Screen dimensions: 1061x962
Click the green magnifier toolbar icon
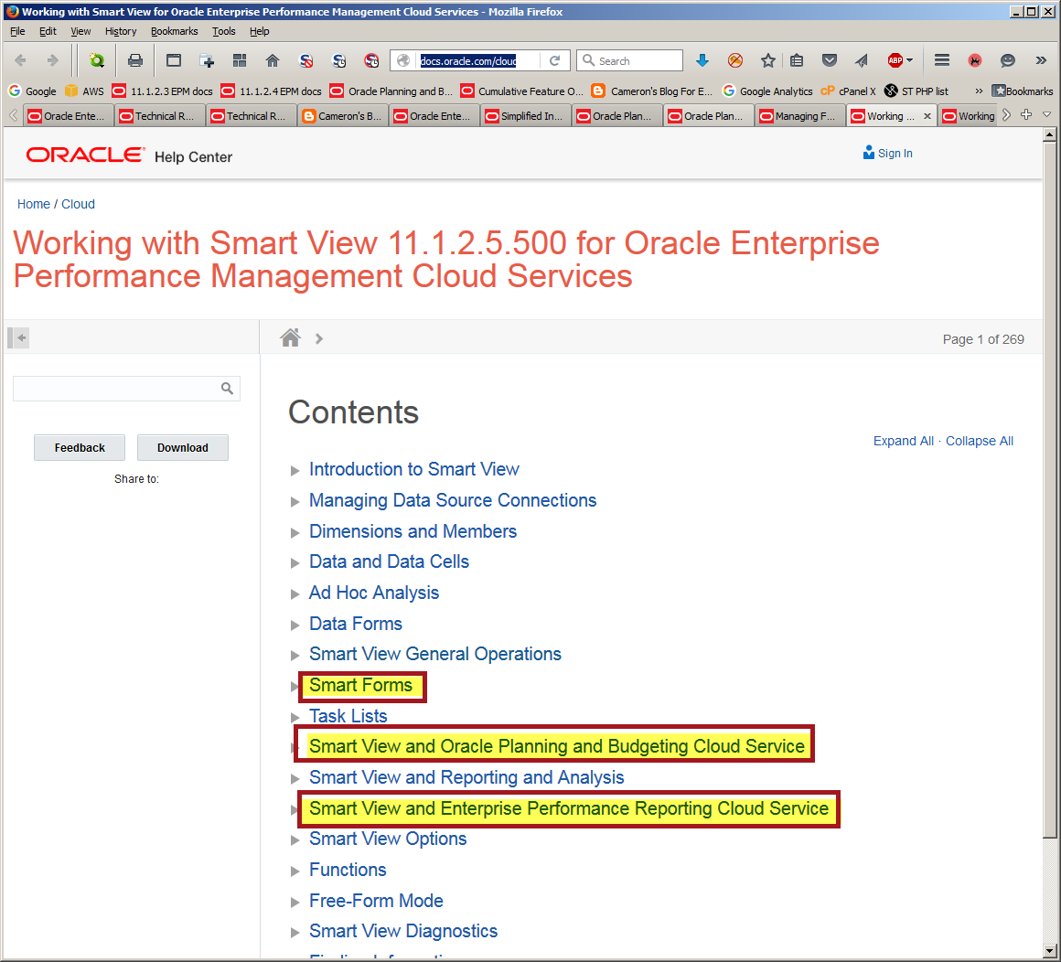coord(97,61)
